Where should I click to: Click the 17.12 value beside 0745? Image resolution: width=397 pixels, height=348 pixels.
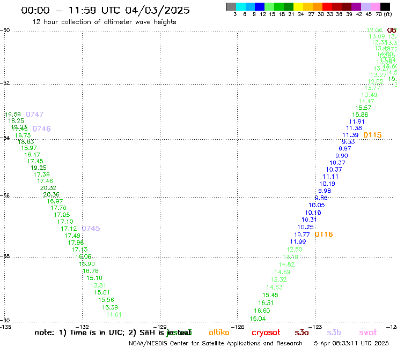(69, 229)
